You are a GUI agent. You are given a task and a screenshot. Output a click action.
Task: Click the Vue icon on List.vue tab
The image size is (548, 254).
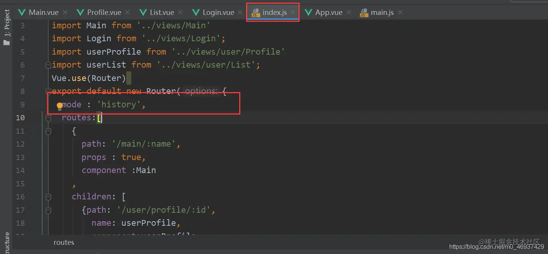(x=143, y=12)
